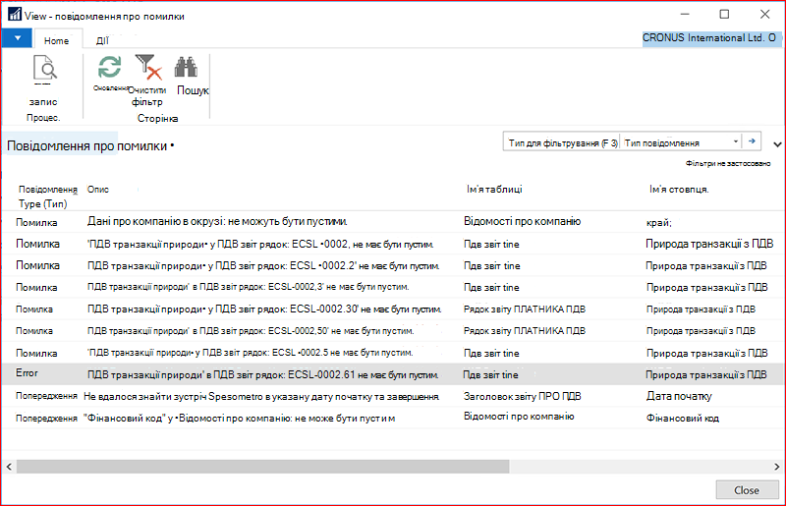
Task: Click the blue arrow to apply filter
Action: 752,141
